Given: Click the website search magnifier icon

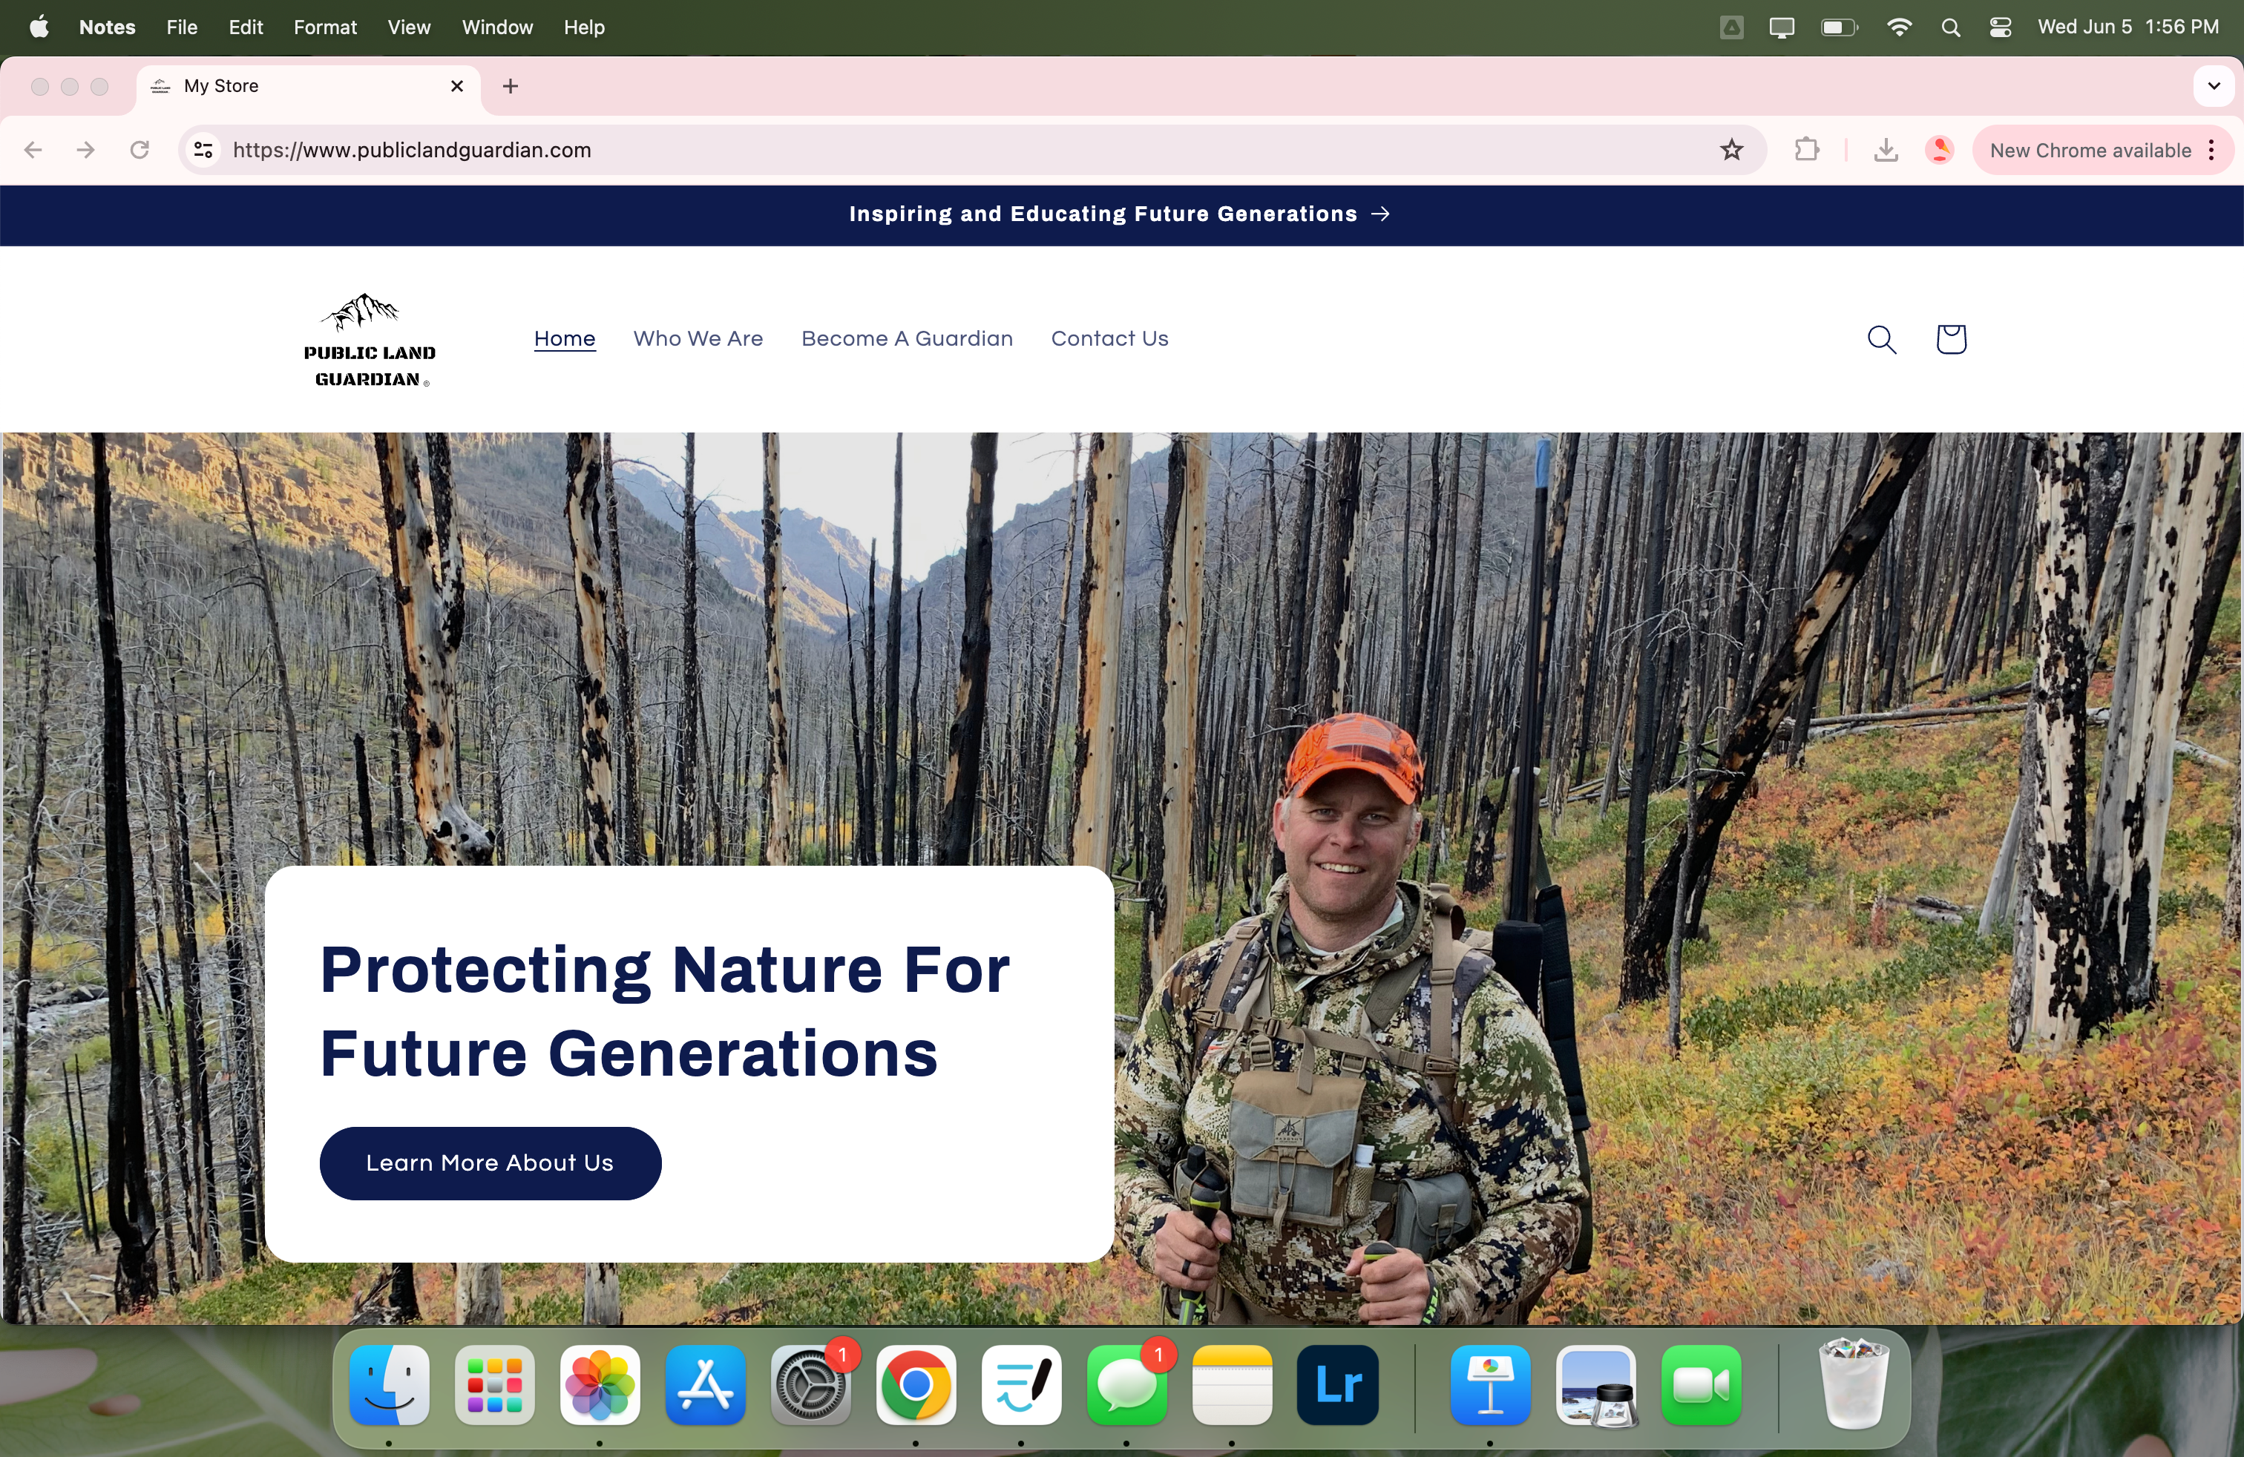Looking at the screenshot, I should pos(1881,339).
